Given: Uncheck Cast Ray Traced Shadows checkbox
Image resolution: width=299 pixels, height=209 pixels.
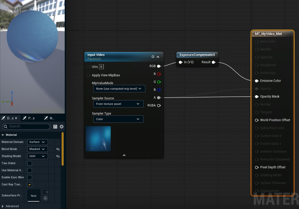Looking at the screenshot, I should click(30, 185).
